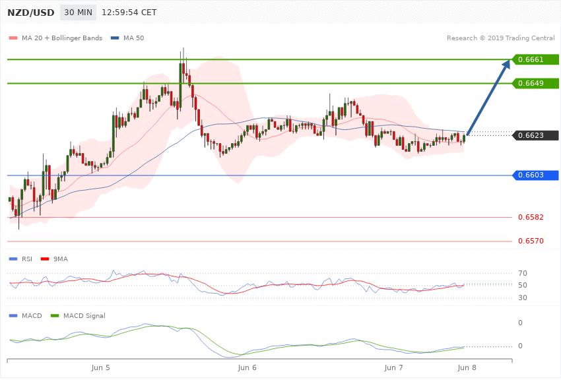
Task: Click the MA 20 + Bollinger Bands legend label
Action: pos(62,38)
